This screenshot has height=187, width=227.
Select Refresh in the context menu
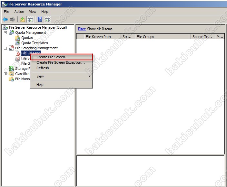[62, 68]
